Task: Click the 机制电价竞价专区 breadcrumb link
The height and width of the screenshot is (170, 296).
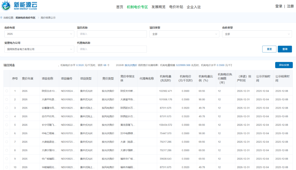Action: pyautogui.click(x=25, y=18)
